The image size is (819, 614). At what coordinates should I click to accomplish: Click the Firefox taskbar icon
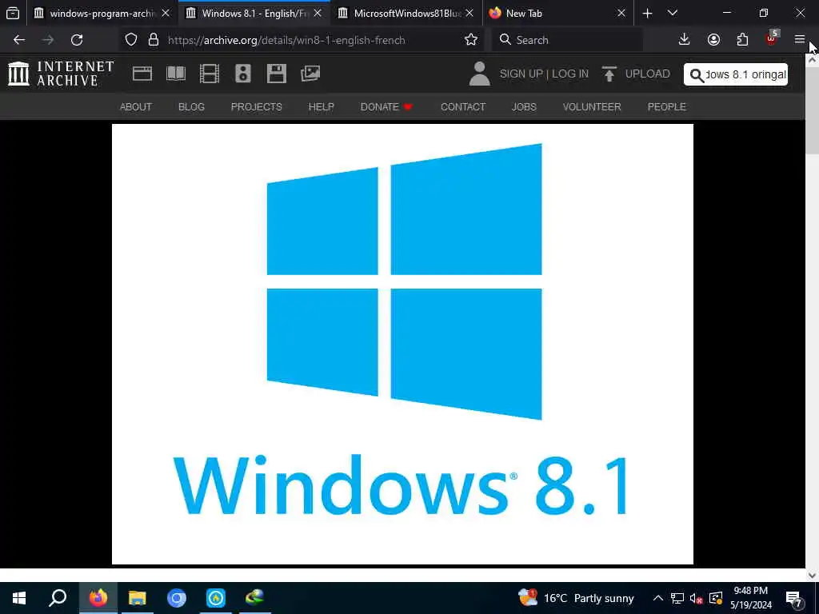(98, 598)
